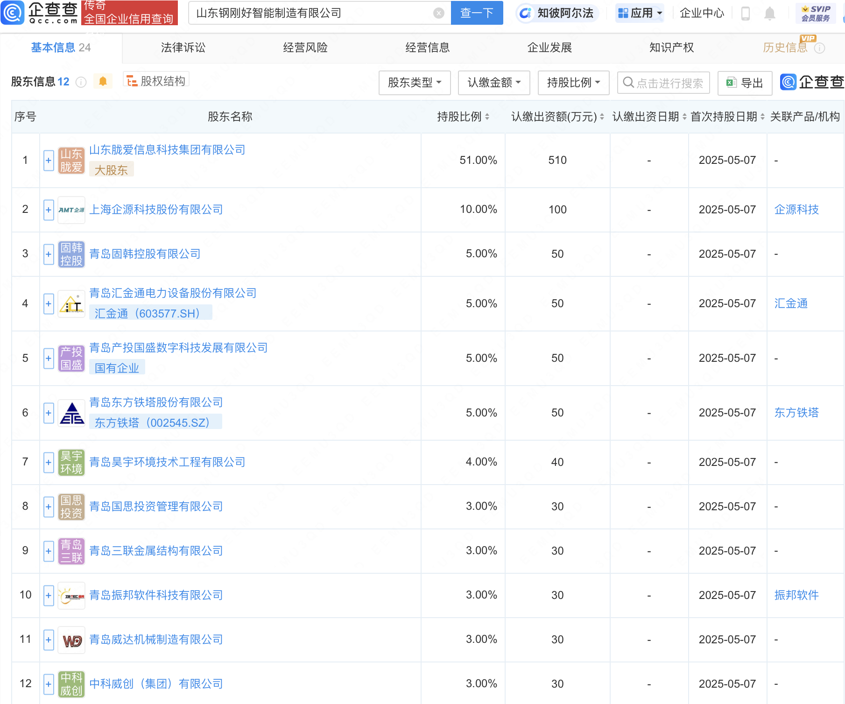Open related product 企源科技
Image resolution: width=845 pixels, height=704 pixels.
[x=796, y=210]
